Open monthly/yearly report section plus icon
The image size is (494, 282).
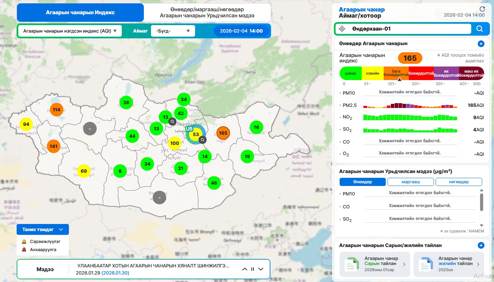(481, 245)
